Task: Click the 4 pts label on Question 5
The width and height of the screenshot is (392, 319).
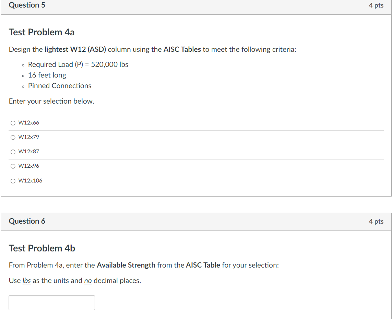Action: [376, 5]
